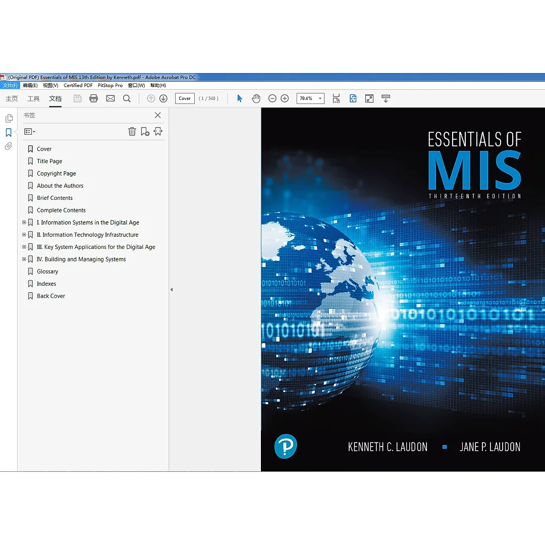This screenshot has width=545, height=545.
Task: Select the Complete Contents bookmark
Action: 61,210
